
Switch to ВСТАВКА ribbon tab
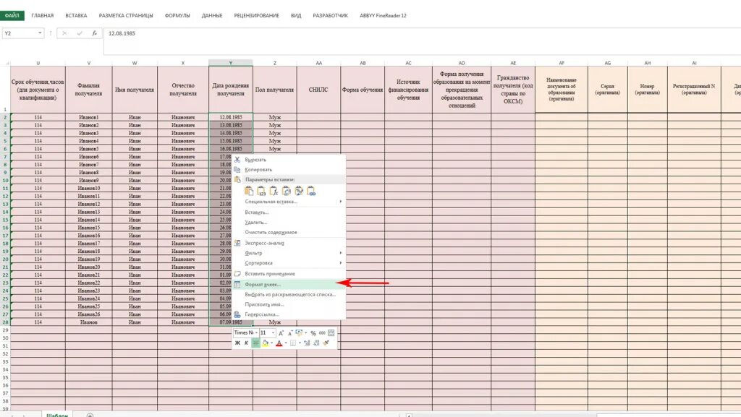pyautogui.click(x=76, y=16)
